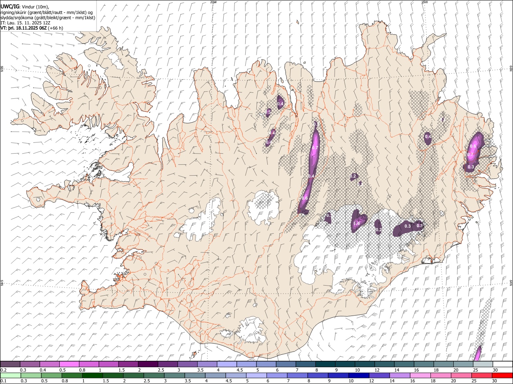Click the white 30+ snow legend swatch
The width and height of the screenshot is (513, 384).
[x=503, y=364]
